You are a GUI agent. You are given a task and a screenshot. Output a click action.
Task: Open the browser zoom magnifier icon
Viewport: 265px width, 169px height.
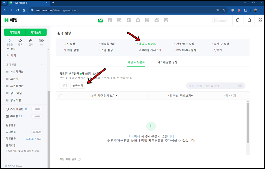coord(218,10)
